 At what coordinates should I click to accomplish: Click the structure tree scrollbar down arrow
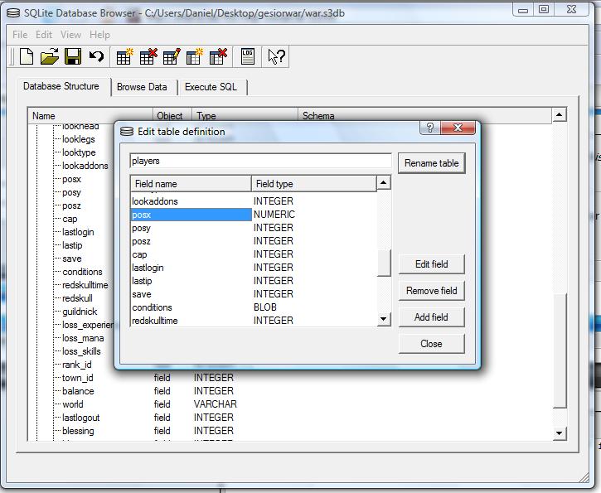560,433
